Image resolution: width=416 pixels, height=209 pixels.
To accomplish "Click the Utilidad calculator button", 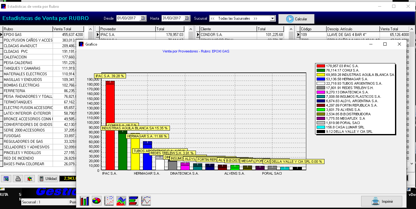I will coord(48,179).
